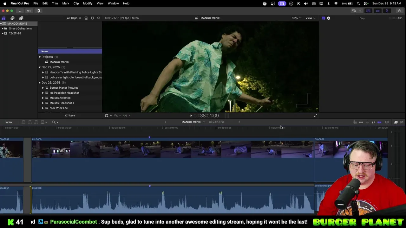This screenshot has height=228, width=406.
Task: Select the Moises Headshot 1 clip
Action: pyautogui.click(x=70, y=103)
